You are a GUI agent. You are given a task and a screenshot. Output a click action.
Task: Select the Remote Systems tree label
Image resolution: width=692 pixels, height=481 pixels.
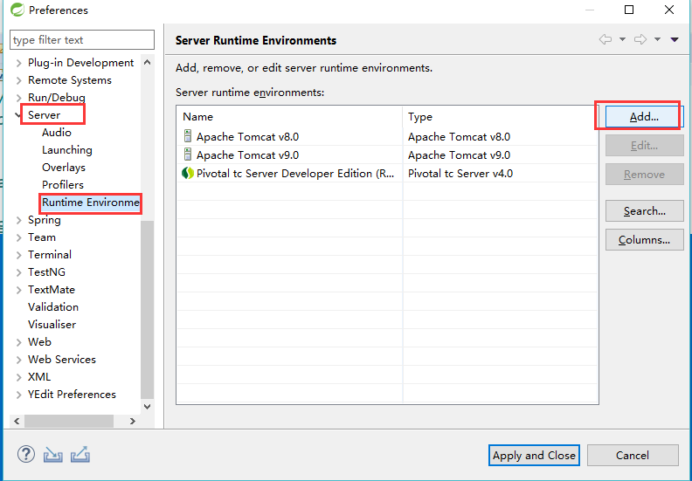tap(70, 80)
